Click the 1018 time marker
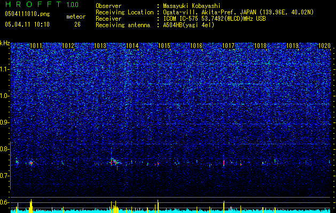Viewport: 336px width, 213px height. point(260,46)
